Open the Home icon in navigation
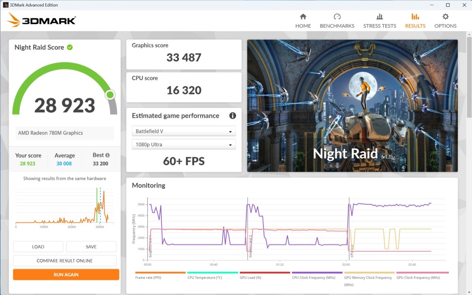472x295 pixels. point(303,17)
